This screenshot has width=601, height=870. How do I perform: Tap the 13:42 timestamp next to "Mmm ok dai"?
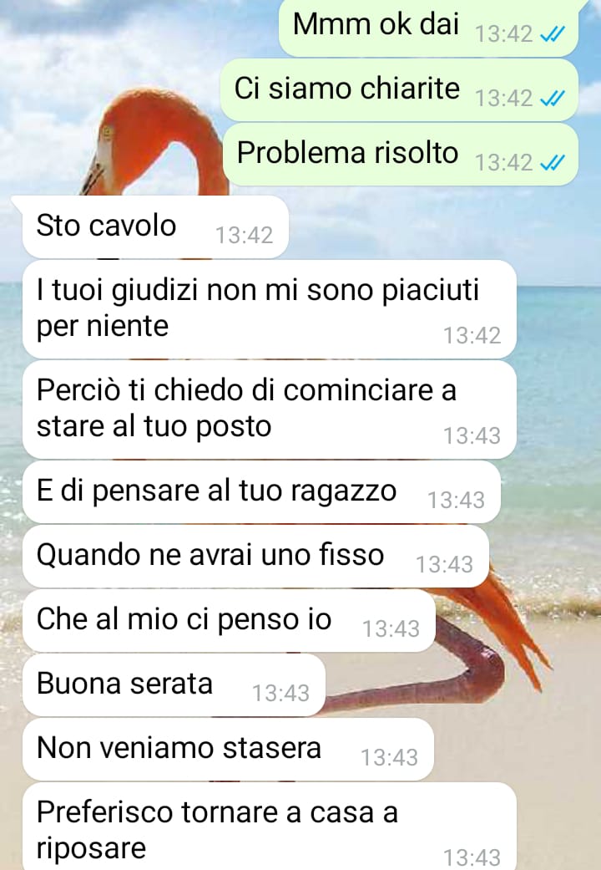coord(504,34)
